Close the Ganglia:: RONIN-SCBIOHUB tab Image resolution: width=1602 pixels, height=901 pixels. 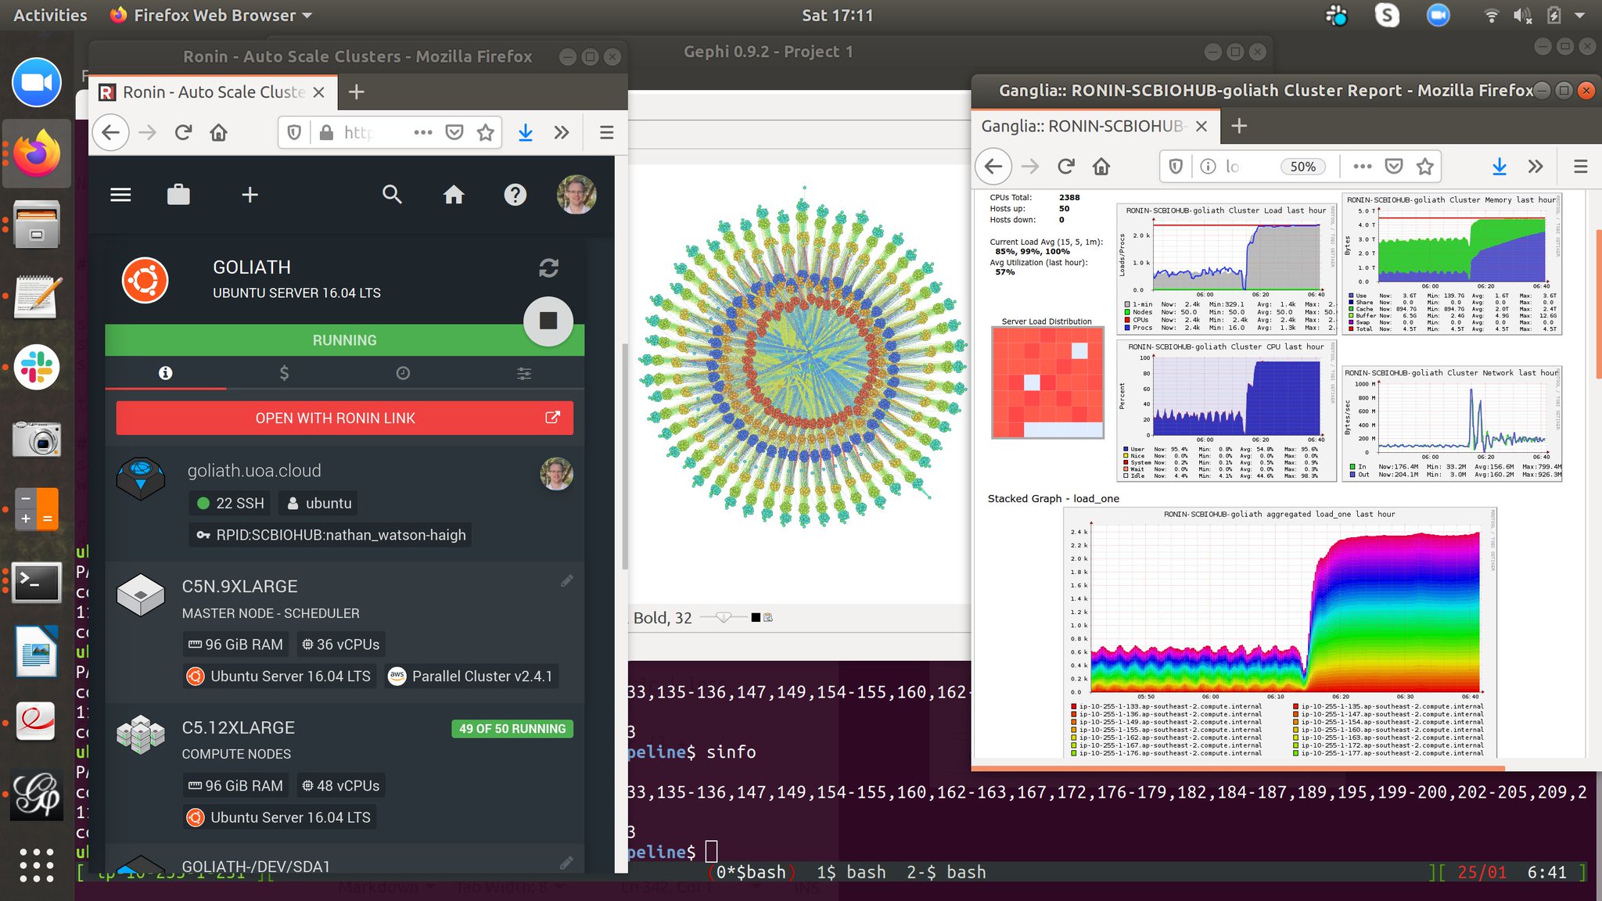coord(1202,126)
